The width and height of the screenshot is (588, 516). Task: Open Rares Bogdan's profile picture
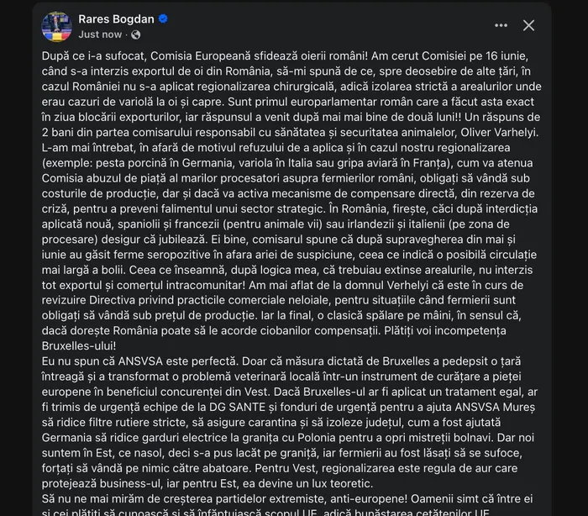coord(56,26)
